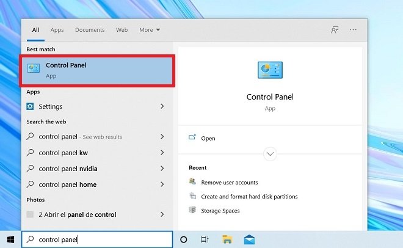Click magnifier icon beside 'control panel home'
Screen dimensions: 403x248
pyautogui.click(x=30, y=184)
